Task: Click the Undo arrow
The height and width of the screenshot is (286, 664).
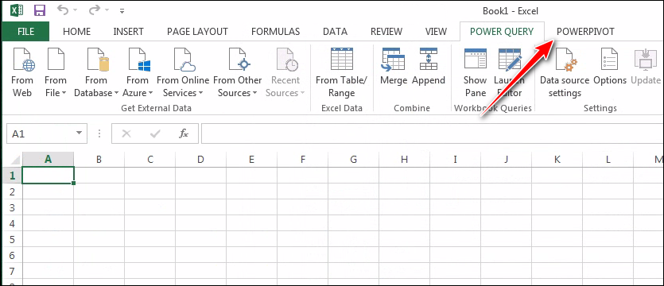Action: pyautogui.click(x=63, y=10)
